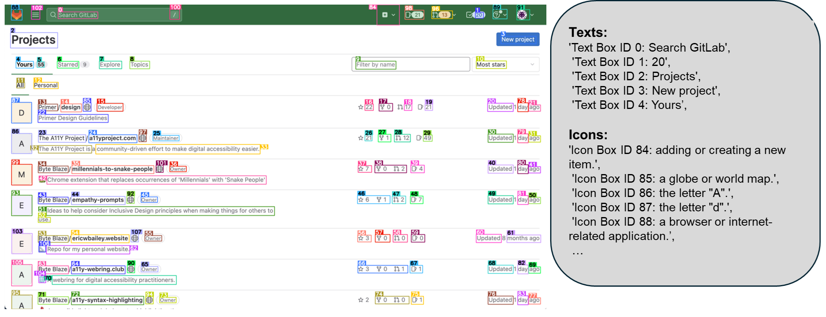
Task: Click the Search GitLab box
Action: click(x=111, y=15)
